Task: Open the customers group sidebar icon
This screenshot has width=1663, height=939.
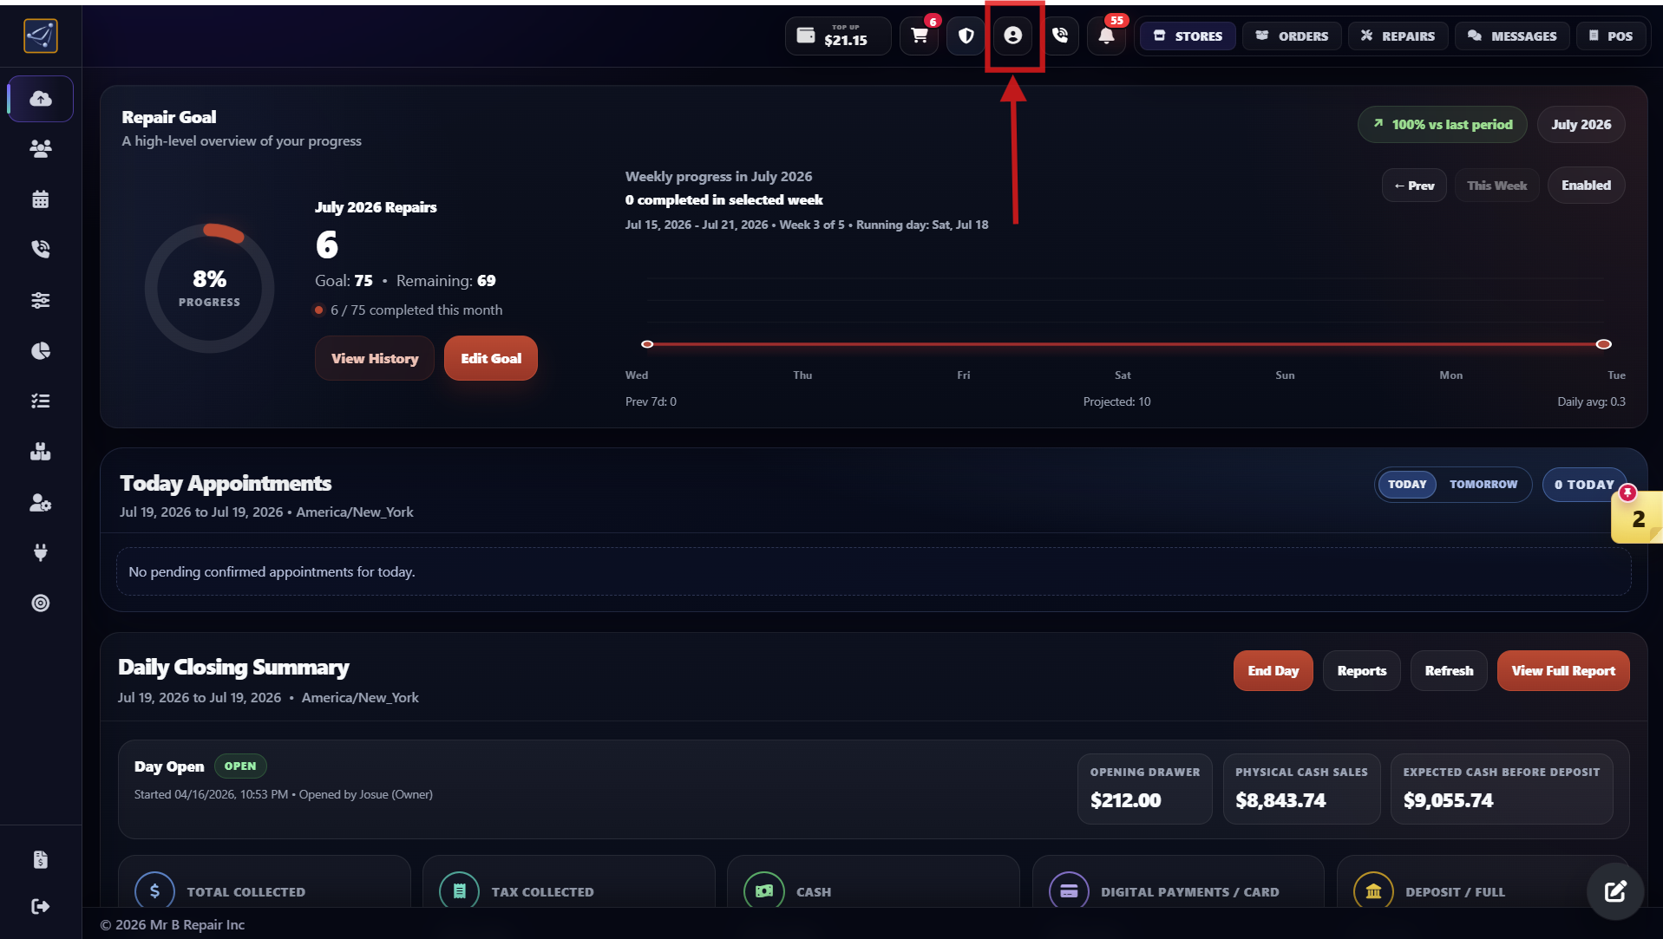Action: [x=41, y=149]
